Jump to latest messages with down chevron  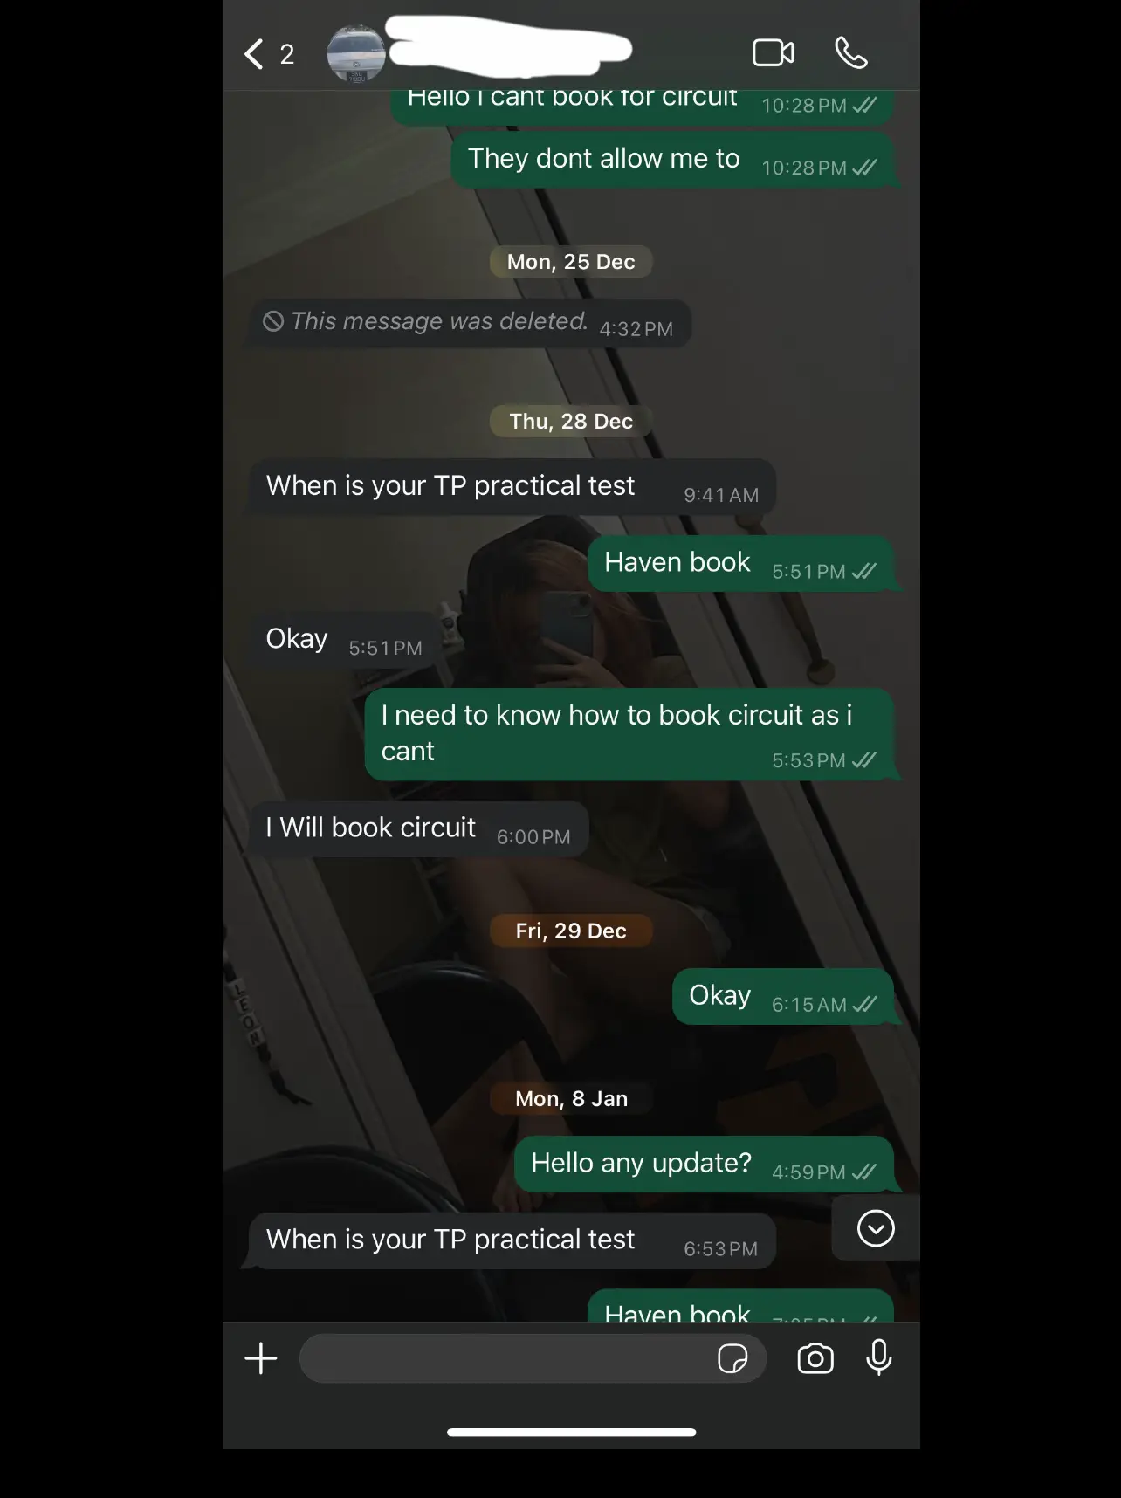[876, 1228]
